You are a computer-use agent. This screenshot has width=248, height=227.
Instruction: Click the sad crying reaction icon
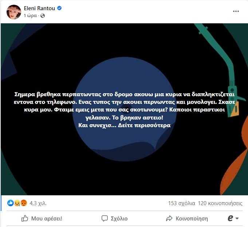[x=17, y=203]
